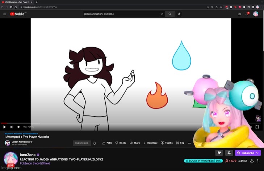Open Jaiden Animations channel avatar
Image resolution: width=264 pixels, height=171 pixels.
pos(7,143)
